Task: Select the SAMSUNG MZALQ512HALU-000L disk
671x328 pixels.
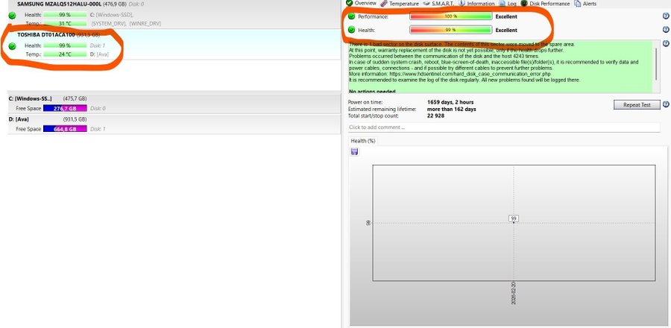Action: click(60, 4)
